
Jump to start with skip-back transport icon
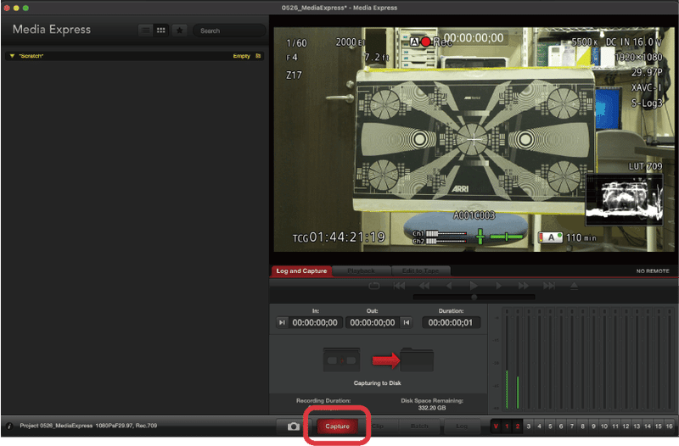click(x=399, y=286)
